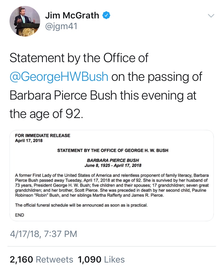The width and height of the screenshot is (223, 267).
Task: Click the 4/17/18, 7:37 PM timestamp
Action: 43,234
